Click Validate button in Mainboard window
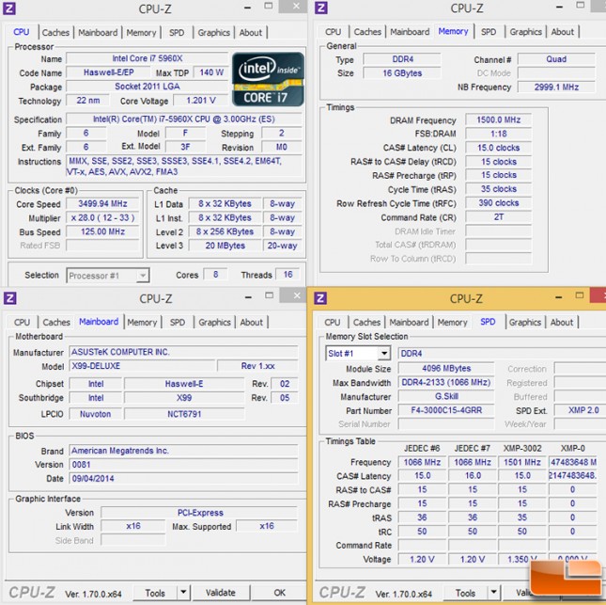 click(x=220, y=593)
